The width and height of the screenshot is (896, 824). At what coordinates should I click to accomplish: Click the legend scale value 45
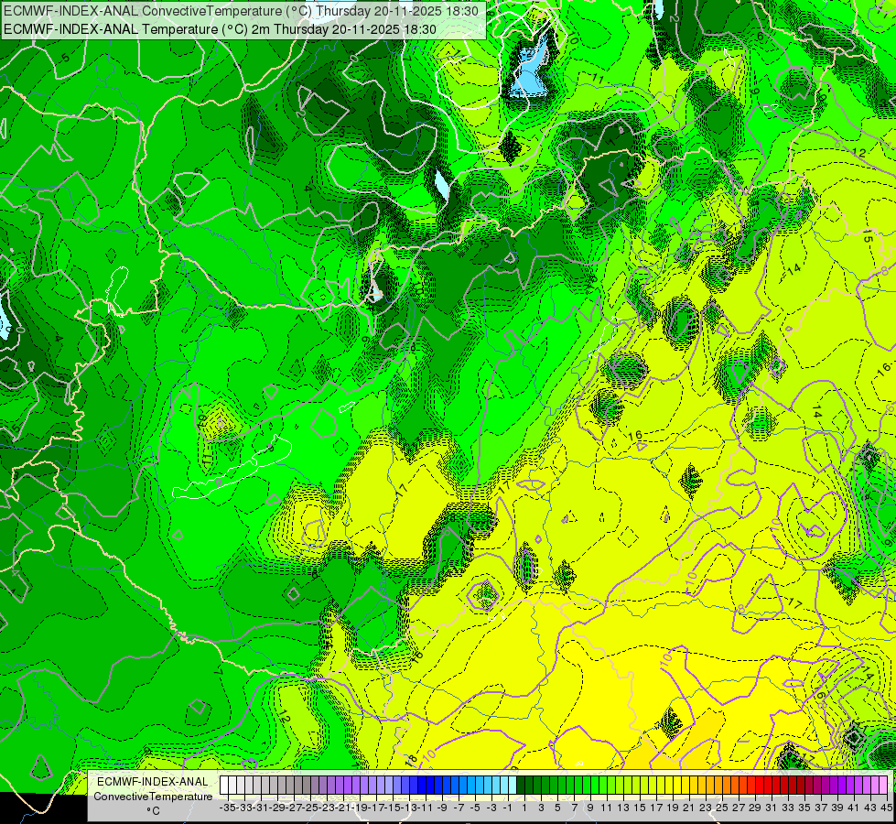tap(886, 808)
